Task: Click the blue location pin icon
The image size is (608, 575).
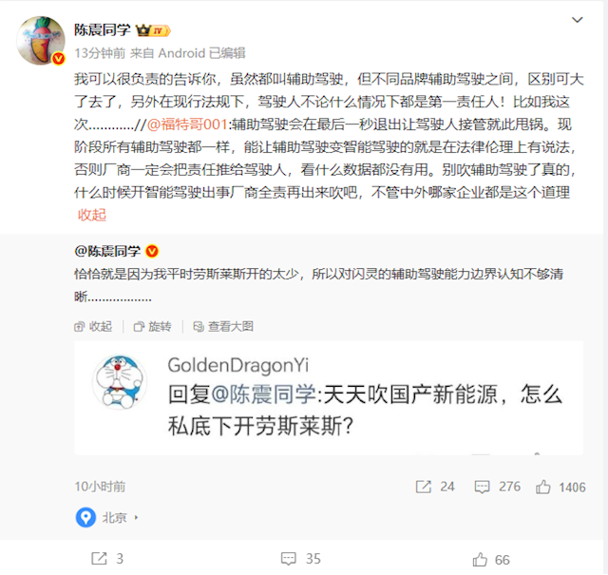Action: pos(85,517)
